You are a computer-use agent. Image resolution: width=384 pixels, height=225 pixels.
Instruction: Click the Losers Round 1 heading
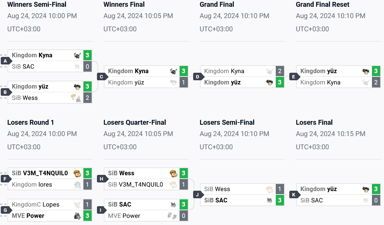pyautogui.click(x=31, y=122)
